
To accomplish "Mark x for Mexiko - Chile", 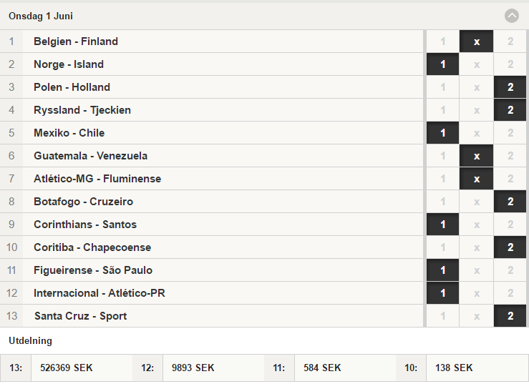I will (x=476, y=133).
